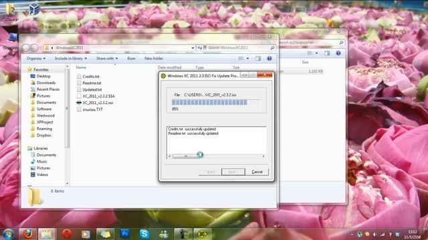Open Recent Places in Favorites

[x=45, y=89]
